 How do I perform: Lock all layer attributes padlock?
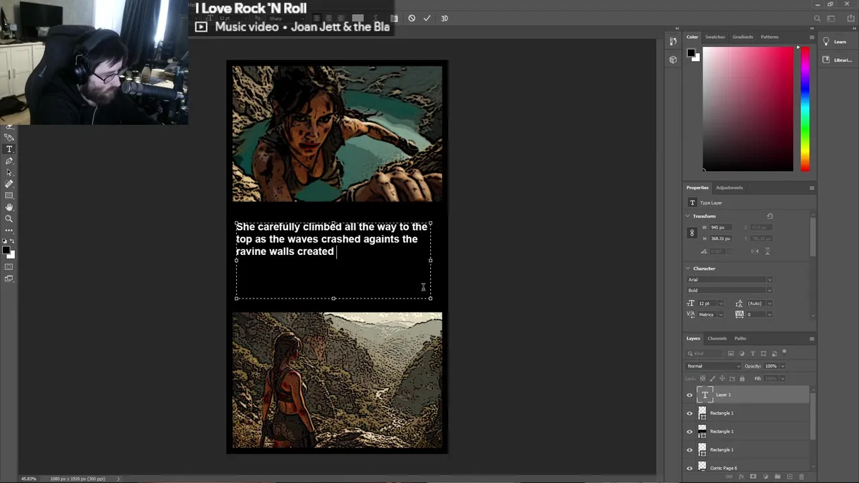742,378
